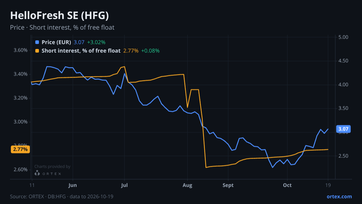Click the 'Aug' x-axis label
Viewport: 362px width, 204px height.
point(187,185)
